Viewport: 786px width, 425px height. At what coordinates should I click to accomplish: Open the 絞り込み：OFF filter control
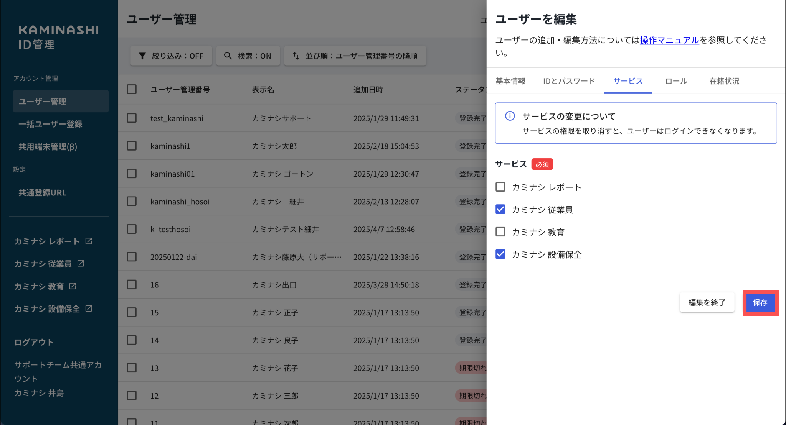click(171, 56)
